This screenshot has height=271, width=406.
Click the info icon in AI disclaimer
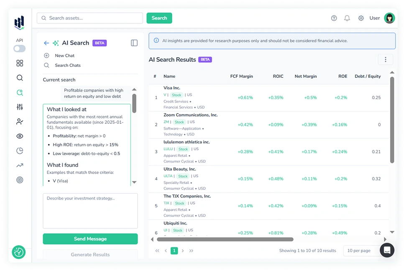click(156, 41)
